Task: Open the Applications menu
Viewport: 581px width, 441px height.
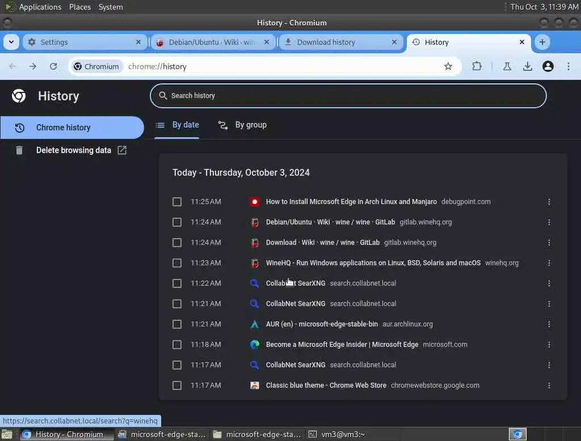Action: pos(40,7)
